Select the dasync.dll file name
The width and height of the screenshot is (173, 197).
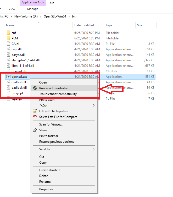pyautogui.click(x=18, y=55)
